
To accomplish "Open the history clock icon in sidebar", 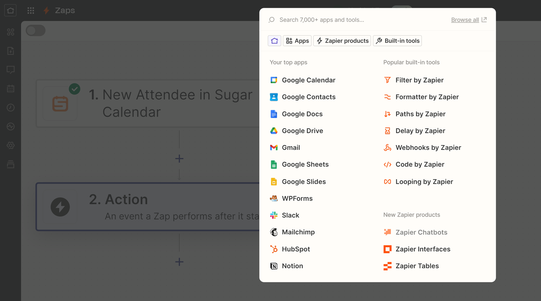I will (11, 108).
